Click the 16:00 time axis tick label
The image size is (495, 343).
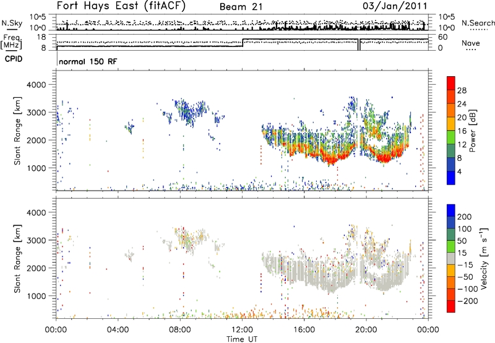click(x=304, y=330)
